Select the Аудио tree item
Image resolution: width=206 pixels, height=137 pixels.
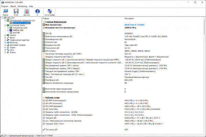[x=12, y=48]
